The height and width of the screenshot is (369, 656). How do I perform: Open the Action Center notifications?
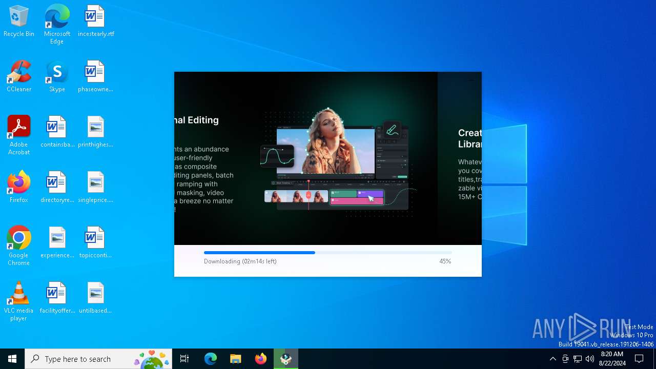coord(639,359)
